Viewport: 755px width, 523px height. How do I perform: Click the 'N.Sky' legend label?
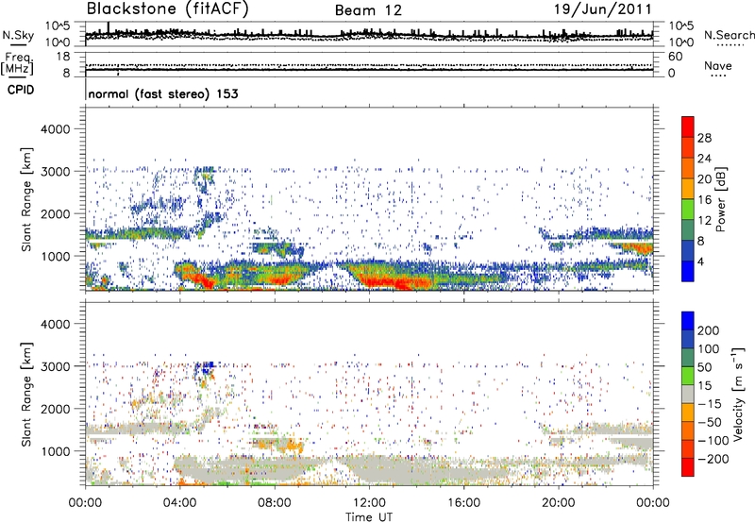tap(18, 35)
